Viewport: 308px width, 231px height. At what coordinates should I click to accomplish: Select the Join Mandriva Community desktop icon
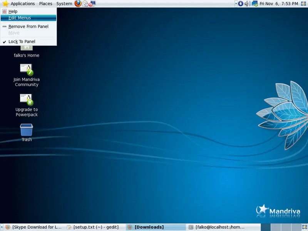(x=27, y=75)
